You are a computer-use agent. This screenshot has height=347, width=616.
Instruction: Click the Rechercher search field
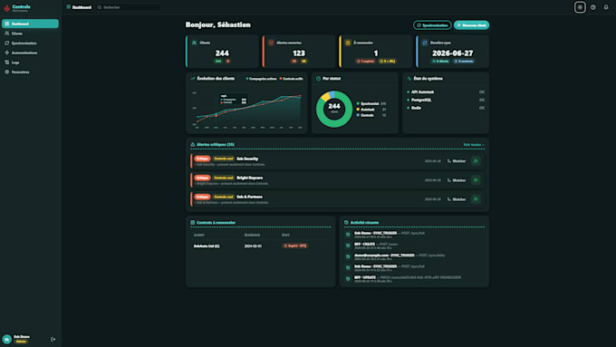[x=128, y=7]
